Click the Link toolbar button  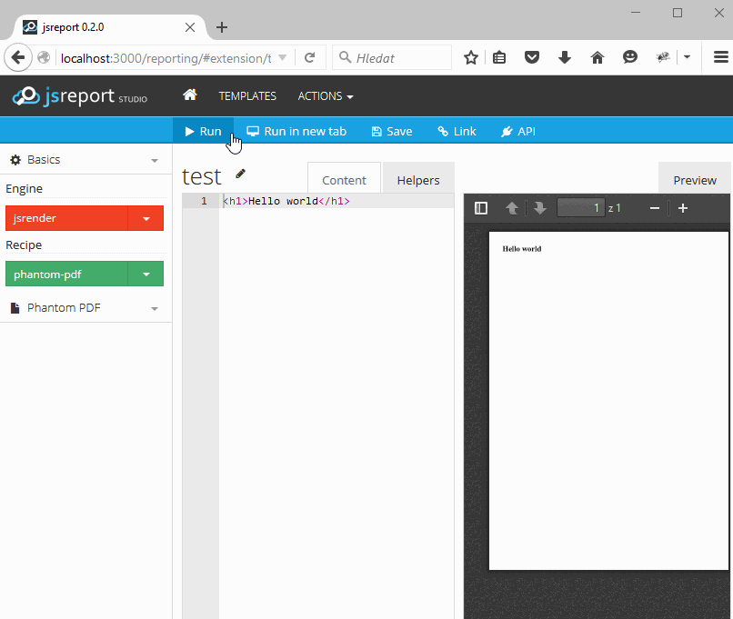pyautogui.click(x=457, y=131)
